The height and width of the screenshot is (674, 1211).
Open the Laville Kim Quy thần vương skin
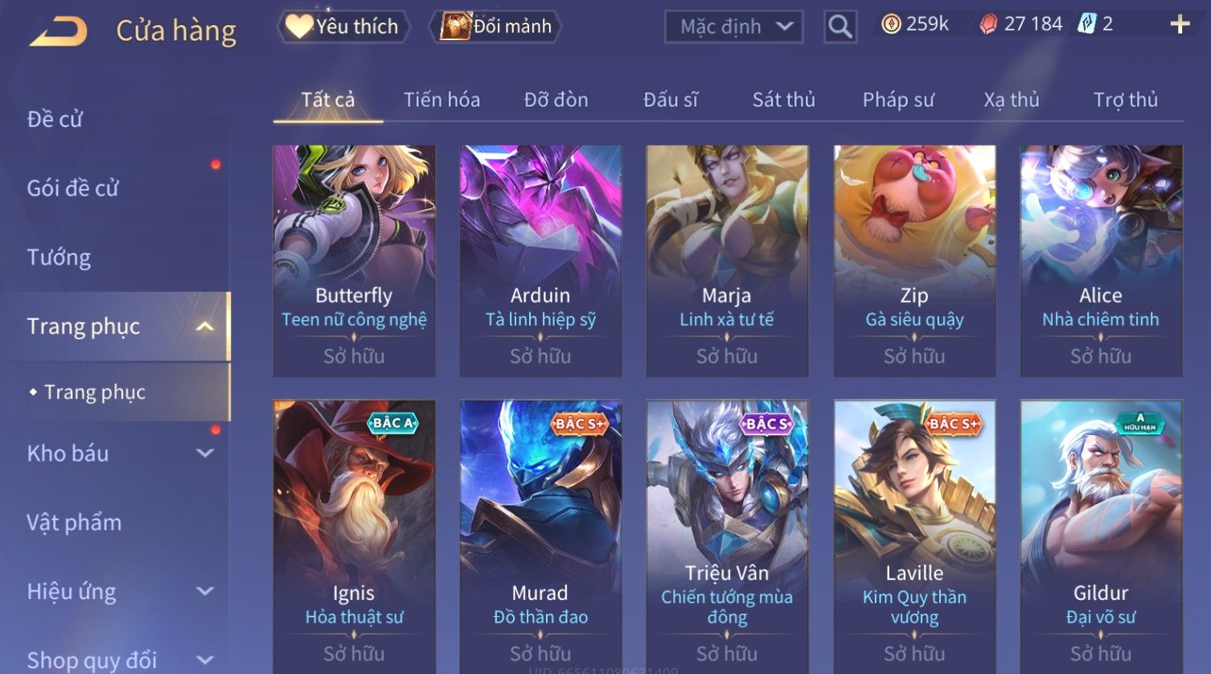click(x=914, y=537)
